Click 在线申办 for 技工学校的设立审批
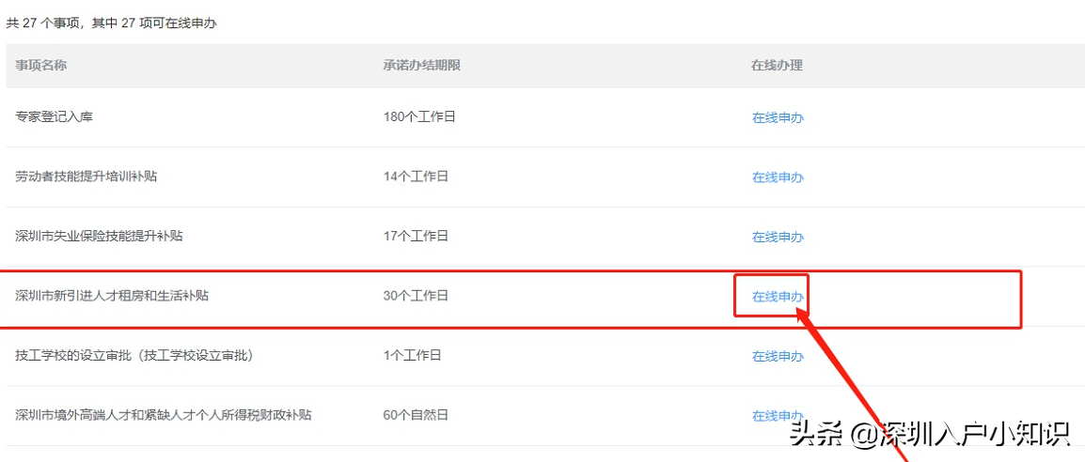 point(778,357)
